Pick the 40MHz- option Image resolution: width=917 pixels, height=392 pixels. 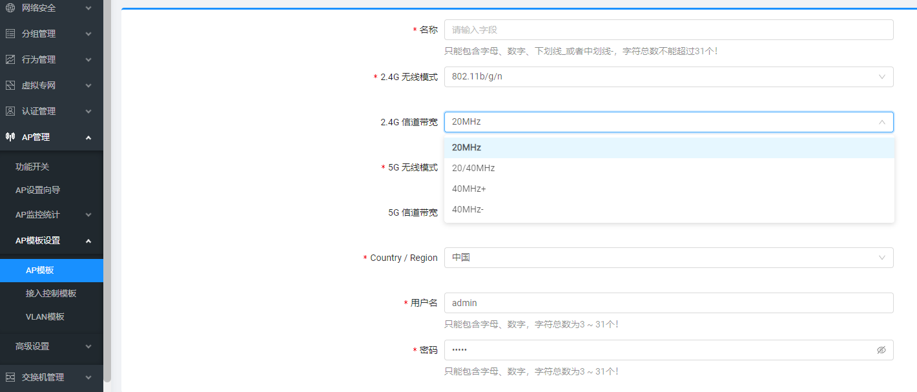tap(468, 209)
